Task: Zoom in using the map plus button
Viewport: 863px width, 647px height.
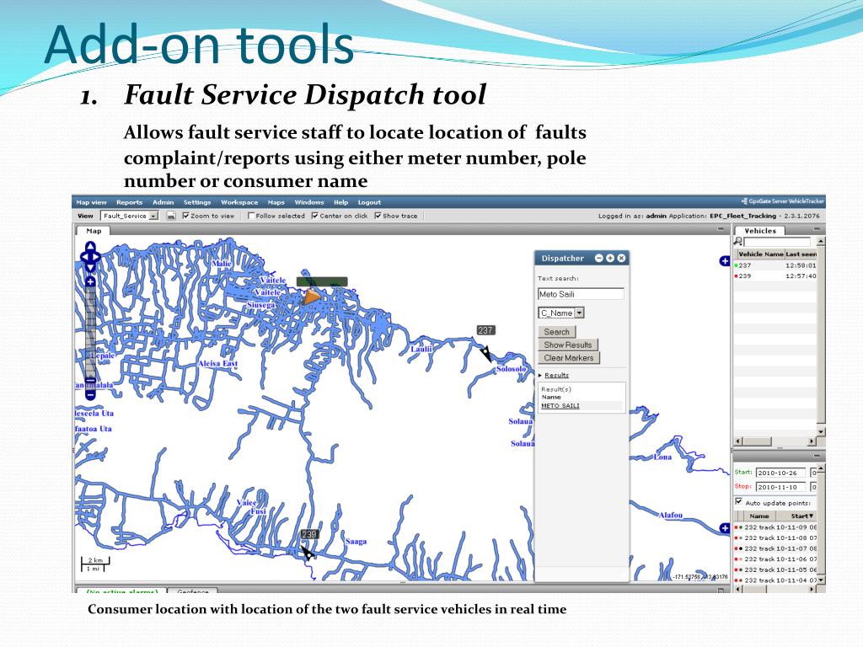Action: coord(90,281)
